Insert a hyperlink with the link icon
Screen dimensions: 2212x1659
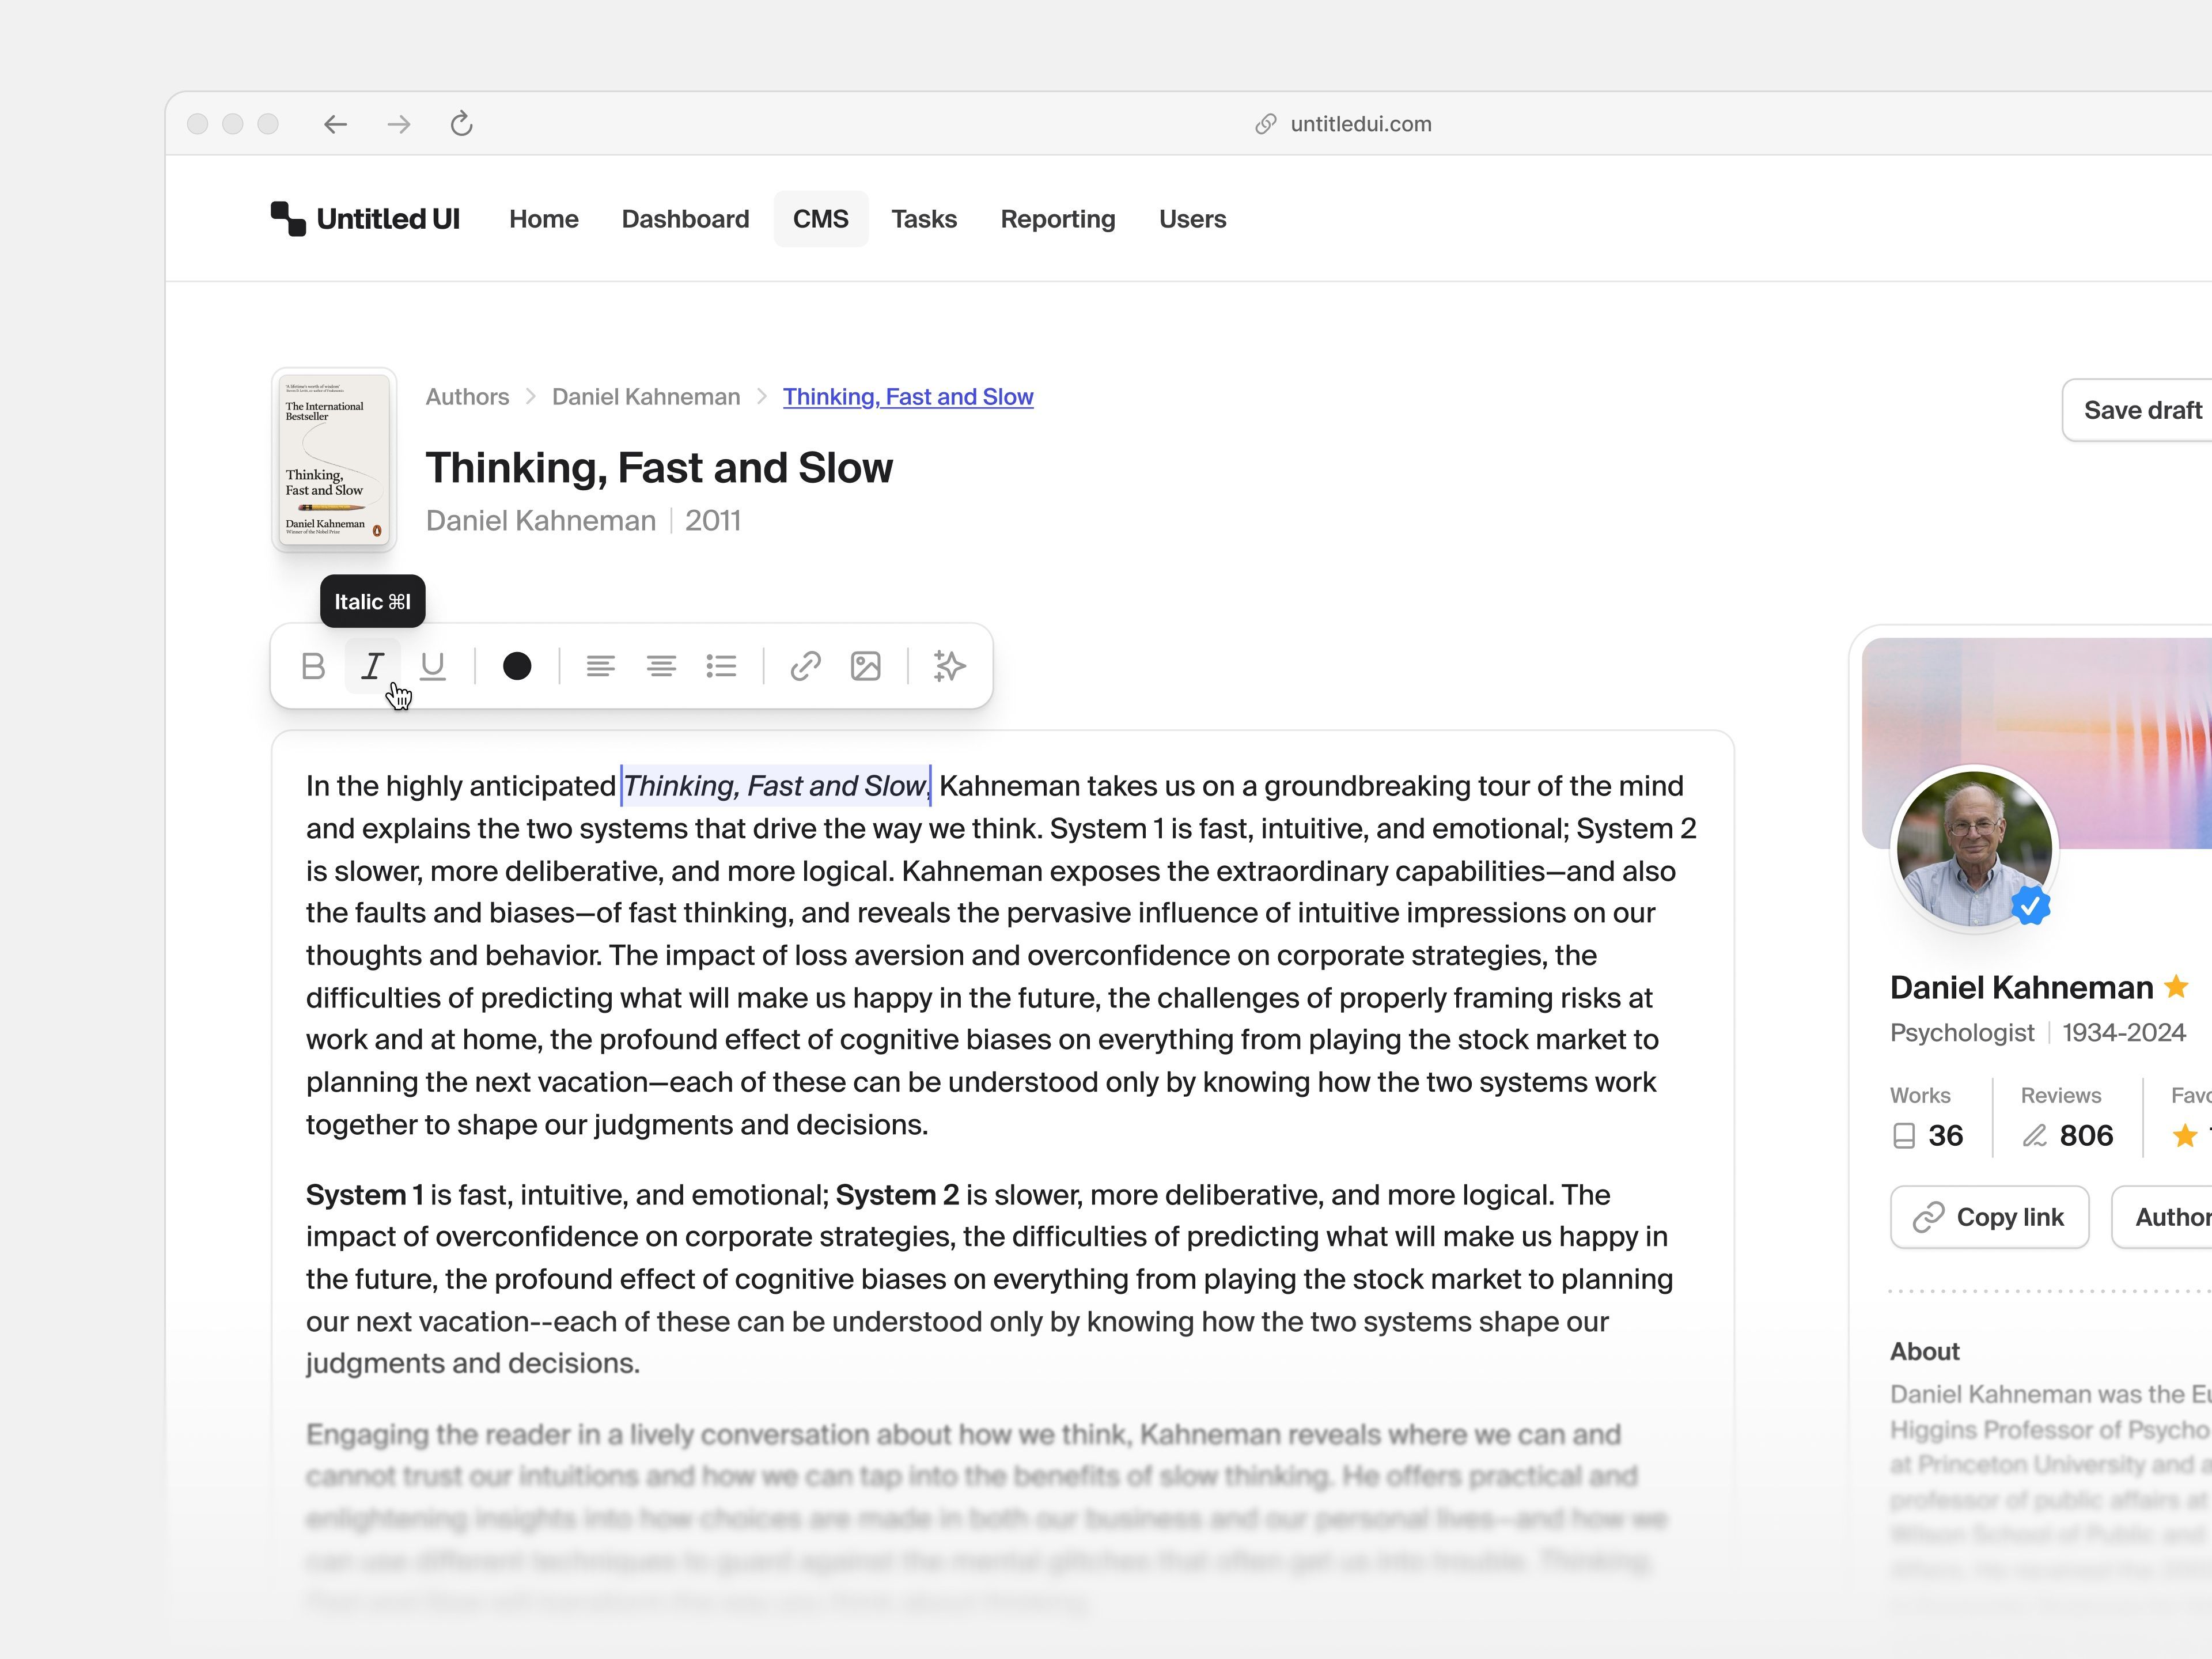[805, 666]
